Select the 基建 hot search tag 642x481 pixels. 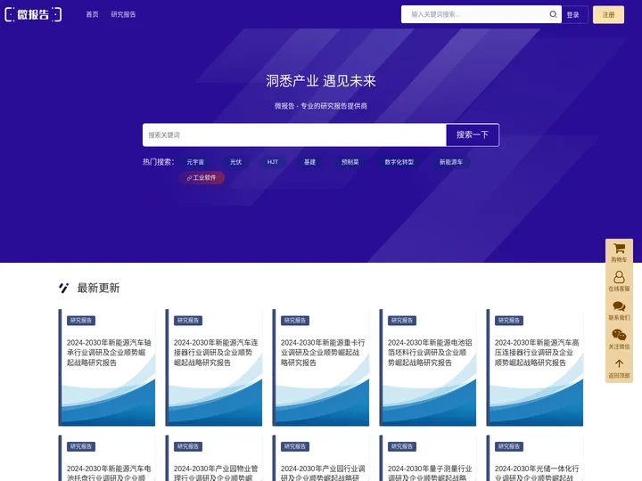(310, 162)
